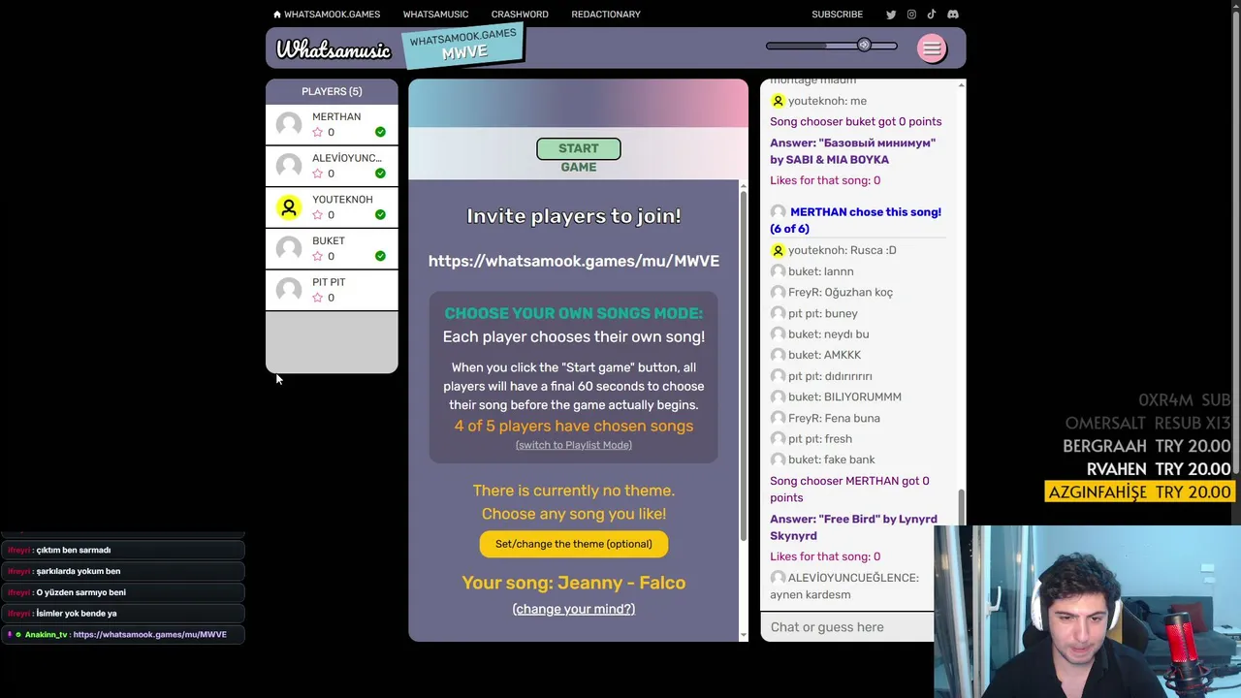The image size is (1241, 698).
Task: Click the invite link whatsamook.games/mu/MWVE
Action: click(574, 261)
